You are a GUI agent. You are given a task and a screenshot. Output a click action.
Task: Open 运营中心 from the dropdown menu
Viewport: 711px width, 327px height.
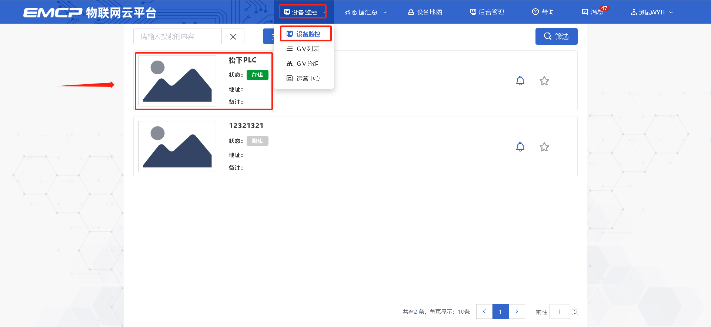[x=308, y=78]
